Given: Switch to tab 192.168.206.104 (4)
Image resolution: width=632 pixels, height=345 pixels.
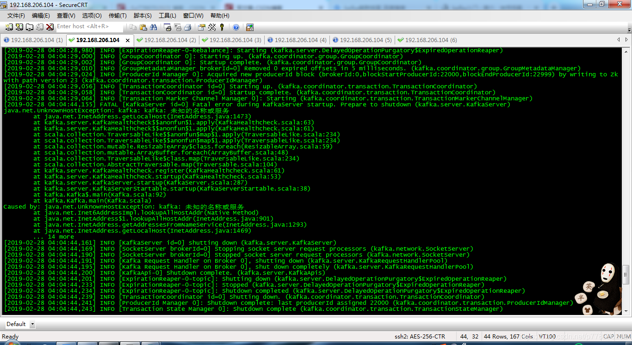Looking at the screenshot, I should pyautogui.click(x=297, y=40).
